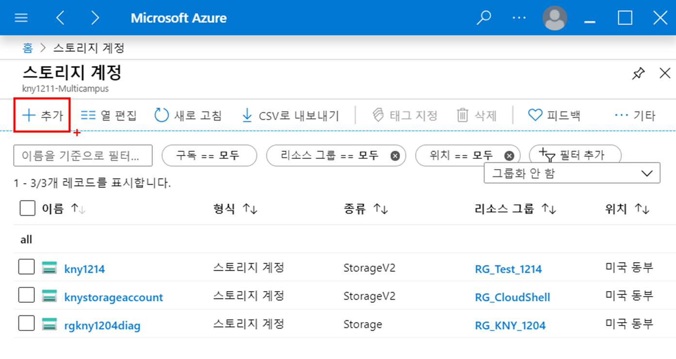Open resource group RG_KNY_1204

pos(510,325)
